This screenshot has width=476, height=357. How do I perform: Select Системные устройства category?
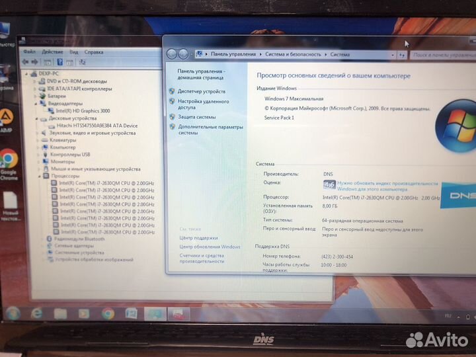click(x=79, y=253)
